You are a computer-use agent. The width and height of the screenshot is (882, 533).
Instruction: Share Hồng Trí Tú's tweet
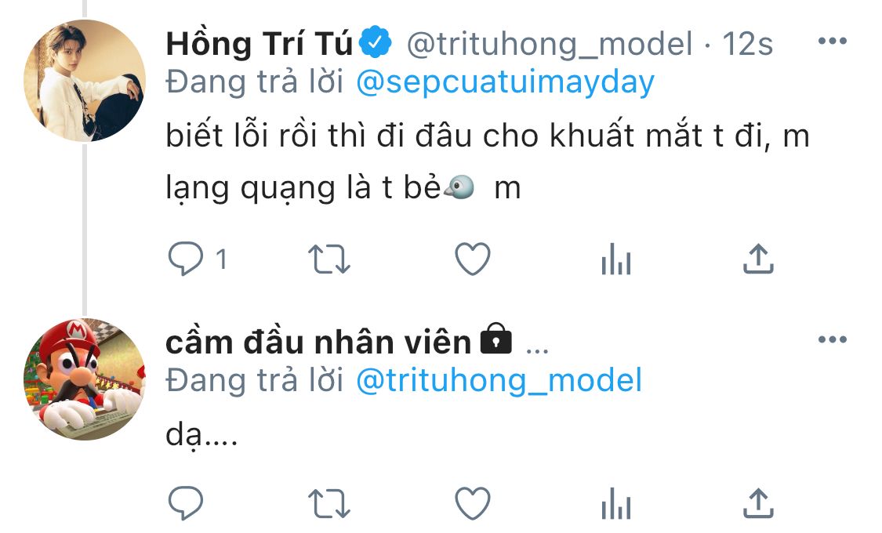click(x=758, y=259)
